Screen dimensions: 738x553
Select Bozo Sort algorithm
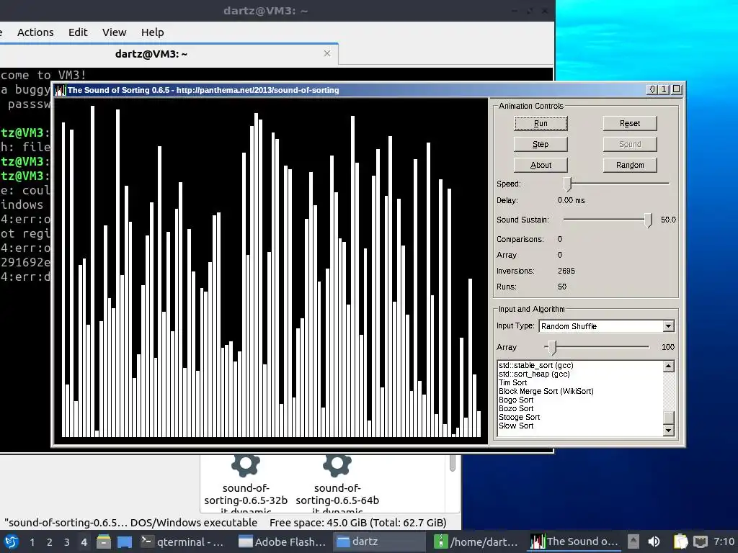pos(516,409)
